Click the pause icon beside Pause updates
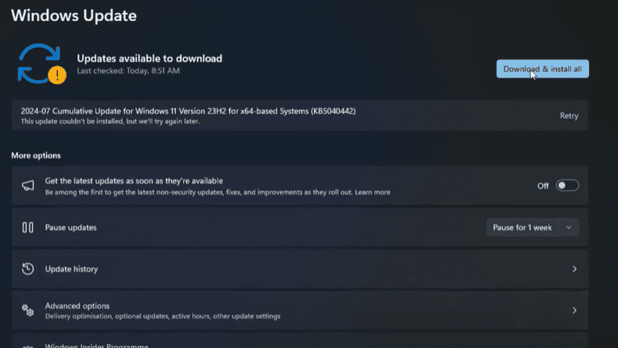Viewport: 618px width, 348px height. point(27,228)
